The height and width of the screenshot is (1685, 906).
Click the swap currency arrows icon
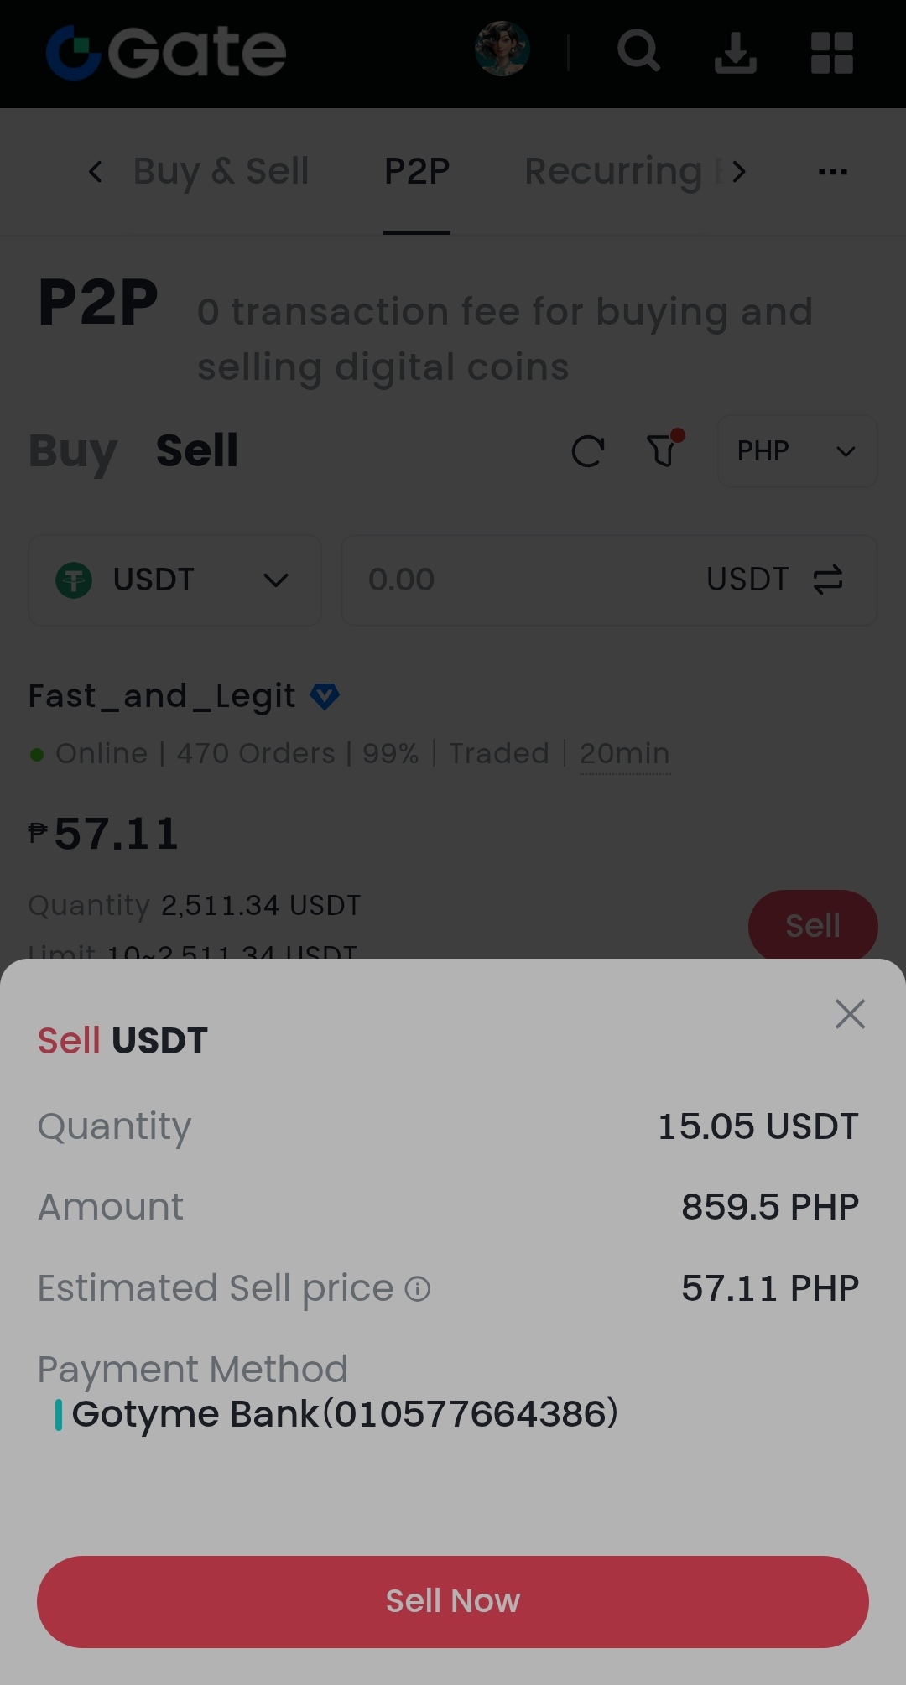click(x=828, y=580)
